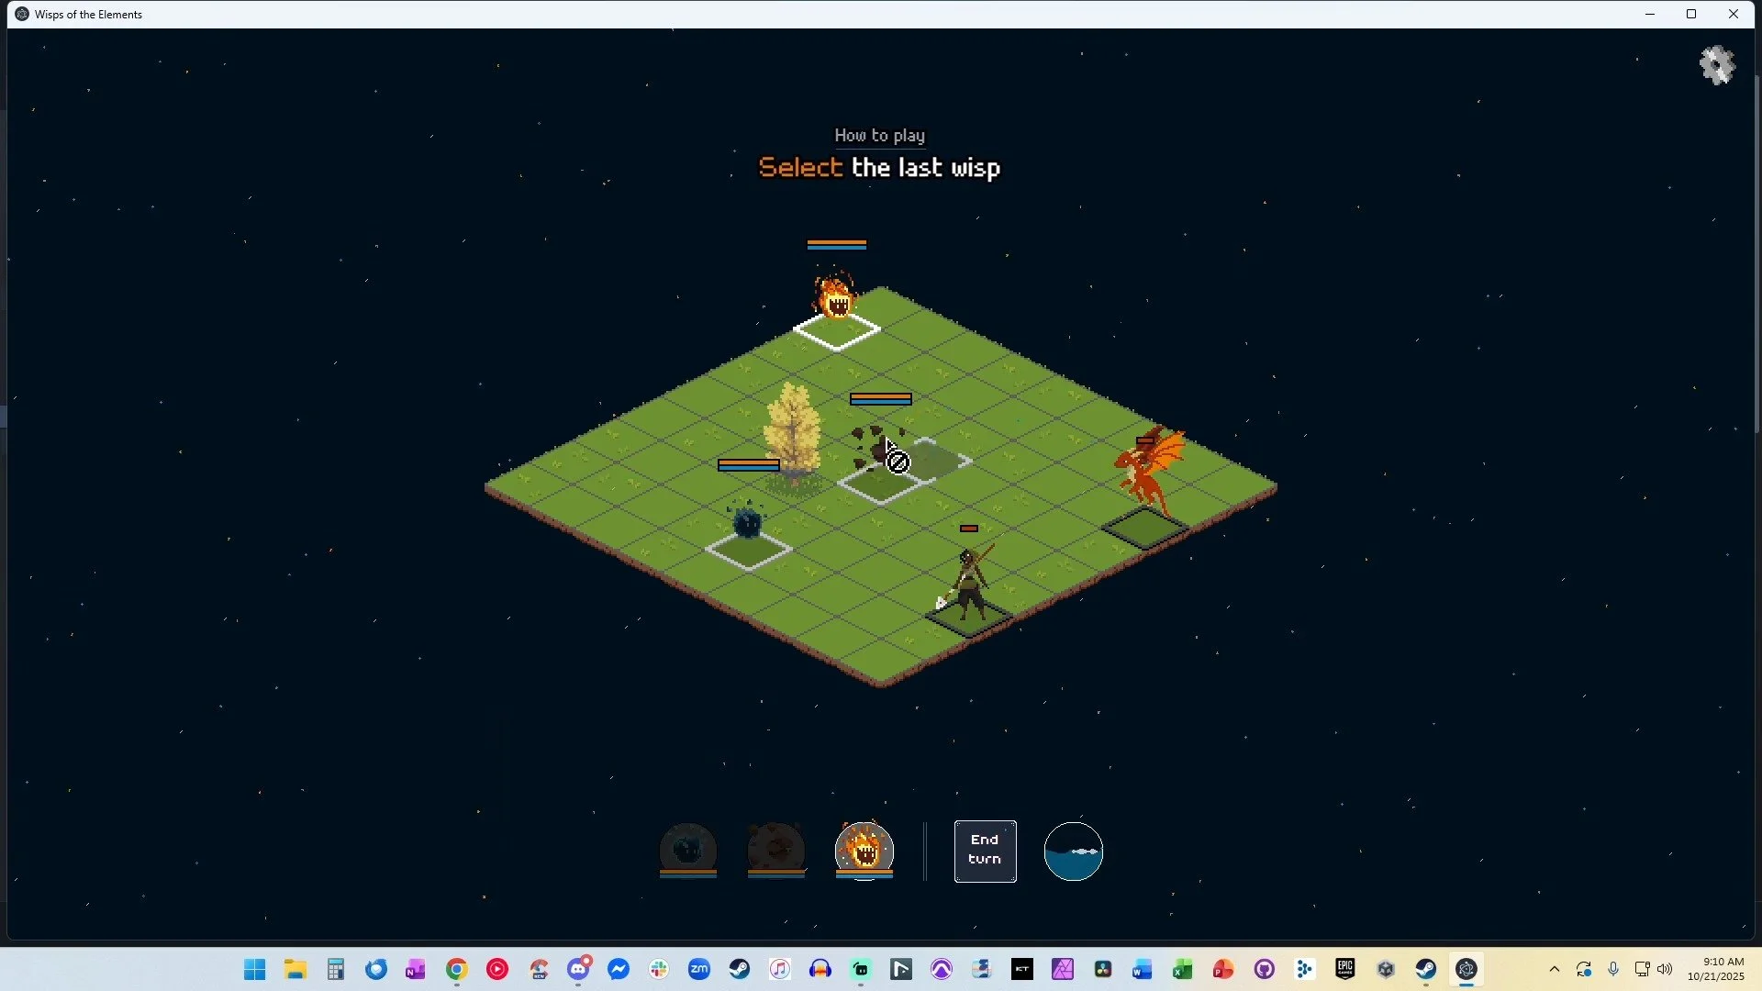Open Google Chrome from the taskbar
The height and width of the screenshot is (991, 1762).
tap(456, 969)
